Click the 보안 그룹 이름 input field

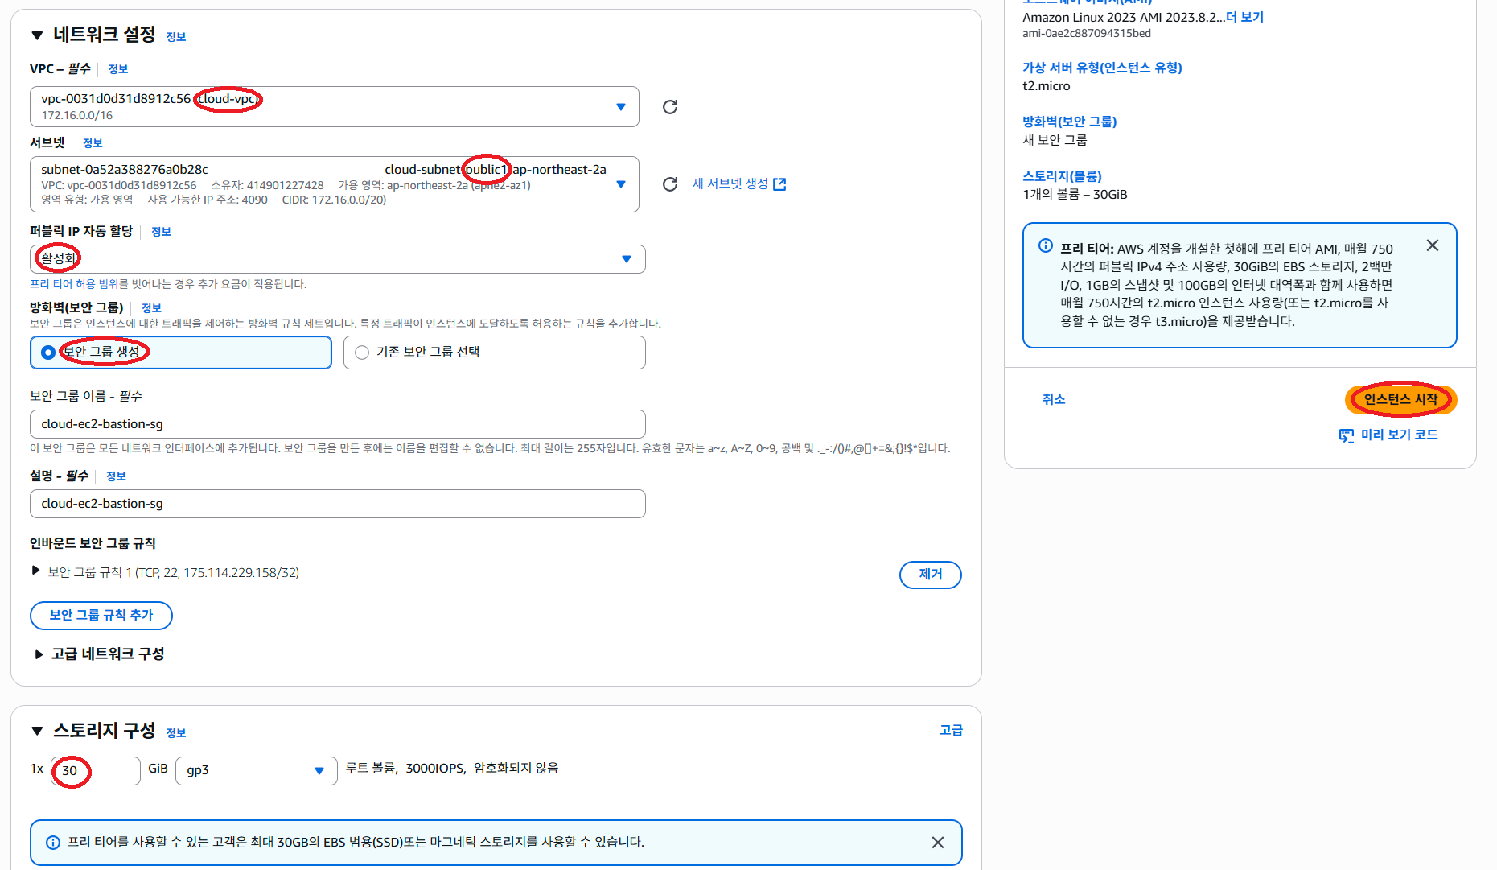tap(337, 424)
